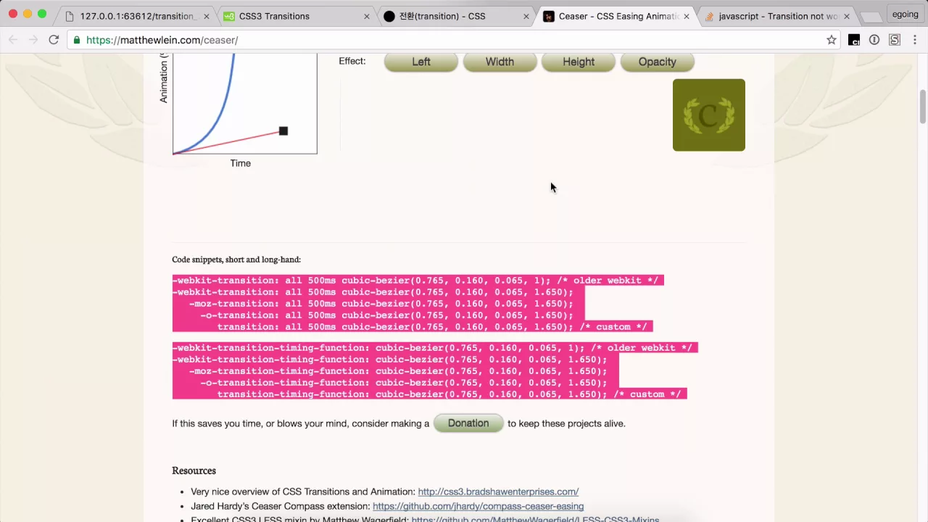Preview the Height effect
The width and height of the screenshot is (928, 522).
579,62
